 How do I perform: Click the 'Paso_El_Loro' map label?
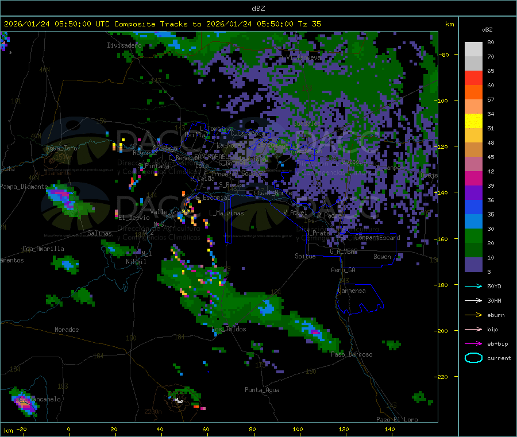(397, 420)
